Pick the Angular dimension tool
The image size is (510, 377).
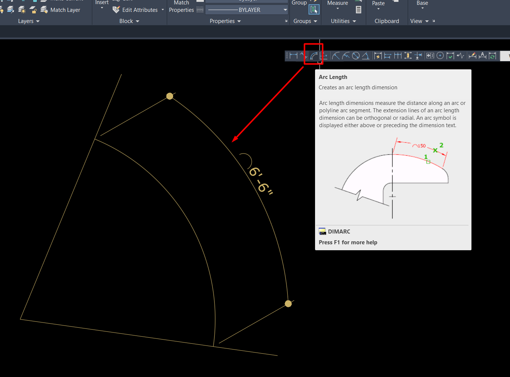tap(366, 56)
